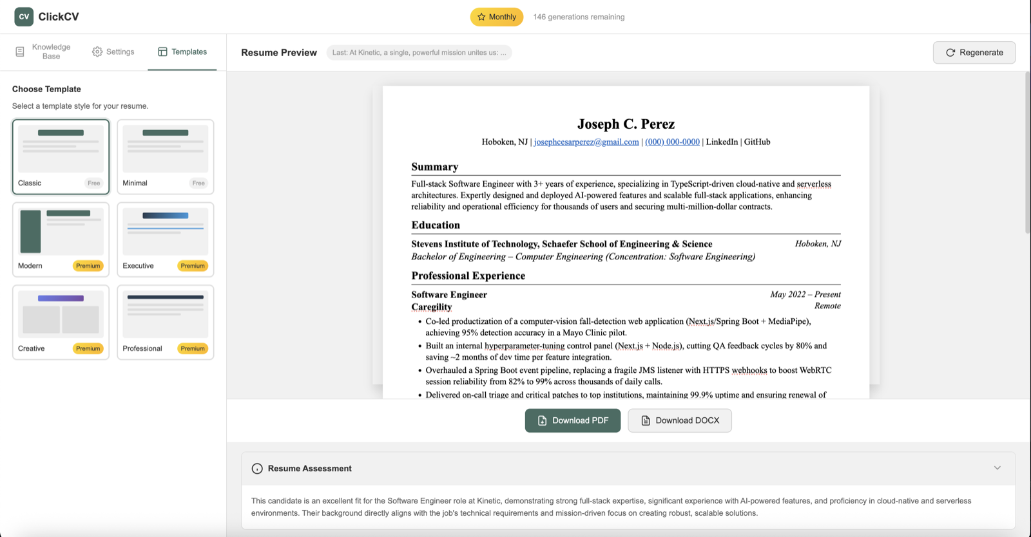Click the Caregility company name

coord(432,307)
